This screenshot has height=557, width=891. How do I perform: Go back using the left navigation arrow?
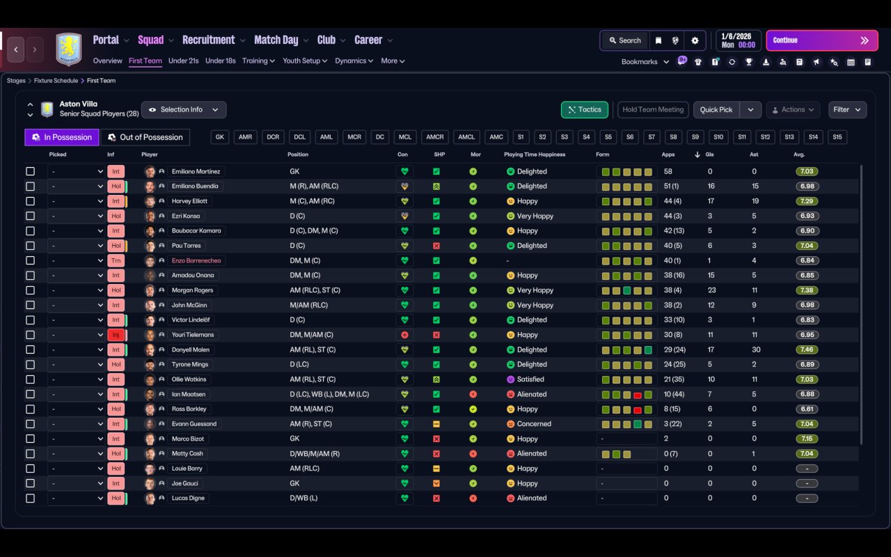pyautogui.click(x=16, y=50)
